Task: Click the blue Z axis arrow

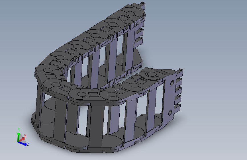Action: pyautogui.click(x=22, y=143)
